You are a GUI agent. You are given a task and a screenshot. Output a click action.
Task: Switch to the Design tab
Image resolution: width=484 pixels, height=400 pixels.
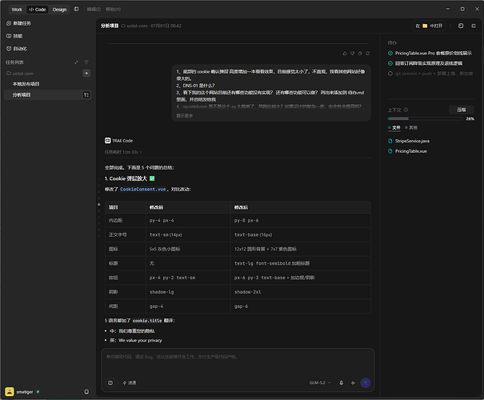click(x=59, y=10)
